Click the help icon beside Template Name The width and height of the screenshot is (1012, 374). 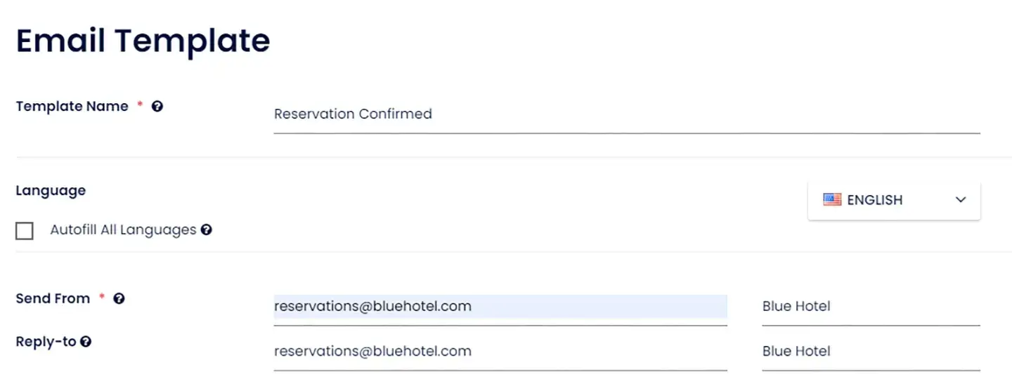point(157,107)
